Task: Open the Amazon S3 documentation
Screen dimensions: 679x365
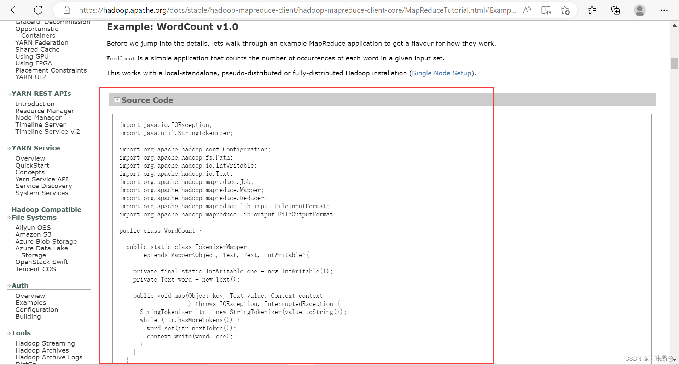Action: 33,234
